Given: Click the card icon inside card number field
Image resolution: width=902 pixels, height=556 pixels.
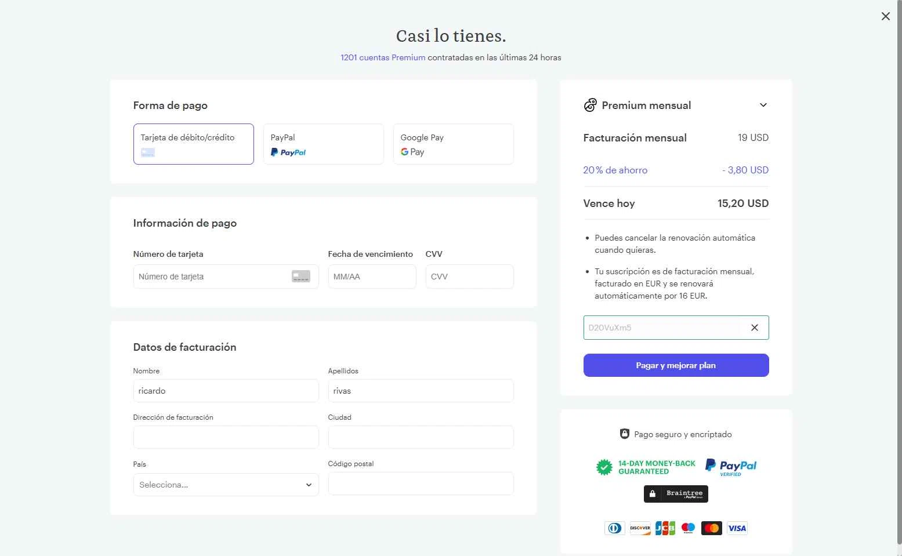Looking at the screenshot, I should click(x=300, y=277).
